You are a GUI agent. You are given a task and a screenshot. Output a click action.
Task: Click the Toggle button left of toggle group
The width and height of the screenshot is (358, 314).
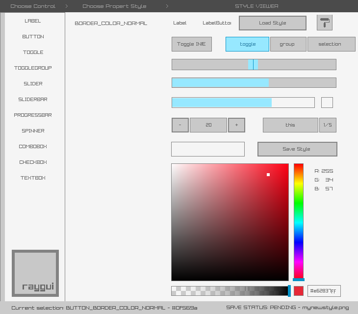pos(191,44)
